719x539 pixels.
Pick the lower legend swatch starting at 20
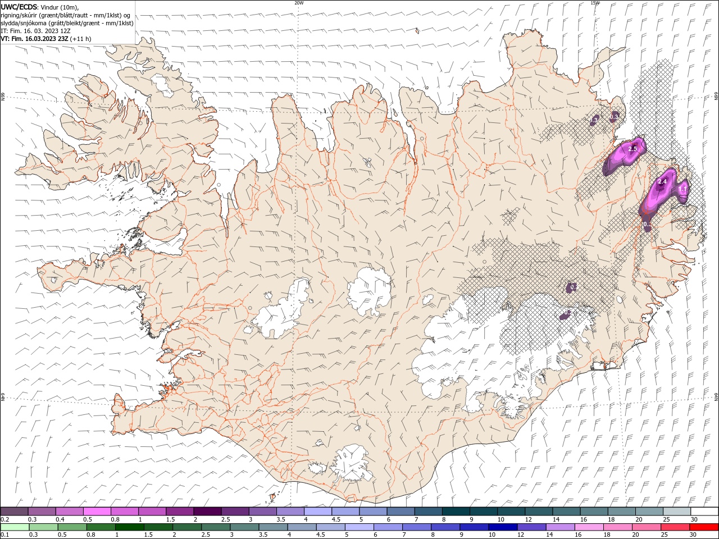[647, 527]
